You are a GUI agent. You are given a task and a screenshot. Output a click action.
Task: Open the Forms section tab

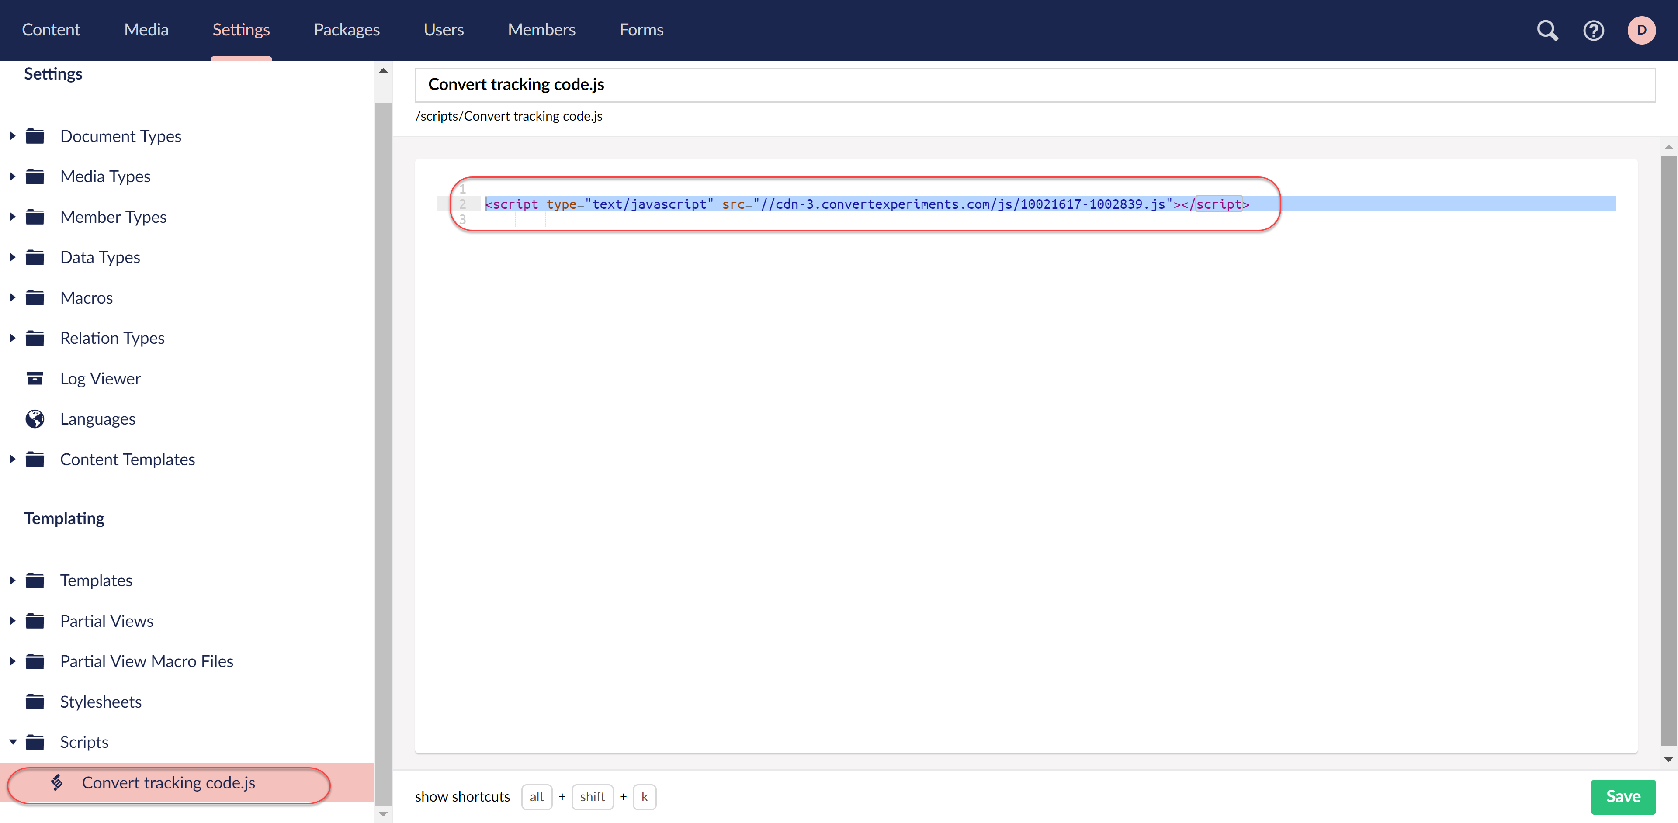[x=641, y=30]
